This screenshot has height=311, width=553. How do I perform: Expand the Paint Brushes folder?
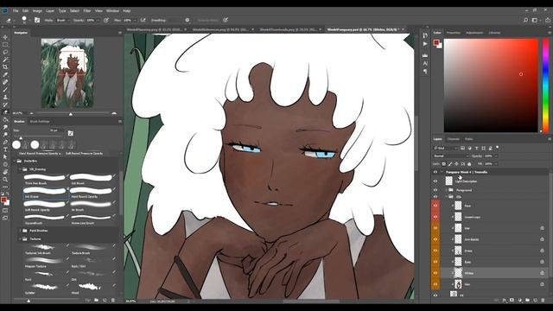click(x=20, y=231)
